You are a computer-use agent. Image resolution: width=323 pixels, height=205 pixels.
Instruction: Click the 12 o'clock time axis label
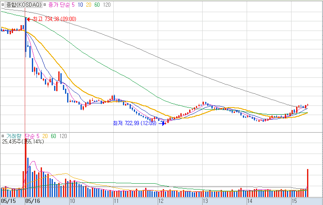161,201
